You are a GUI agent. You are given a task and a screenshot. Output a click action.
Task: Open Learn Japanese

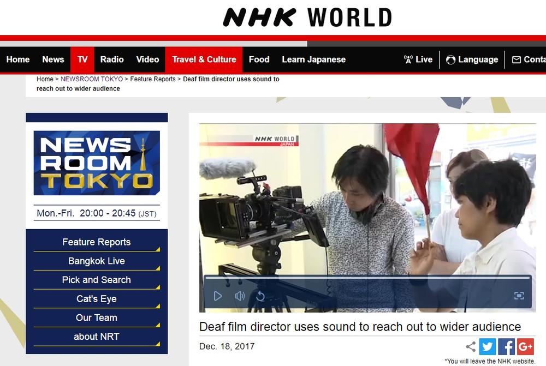coord(314,59)
